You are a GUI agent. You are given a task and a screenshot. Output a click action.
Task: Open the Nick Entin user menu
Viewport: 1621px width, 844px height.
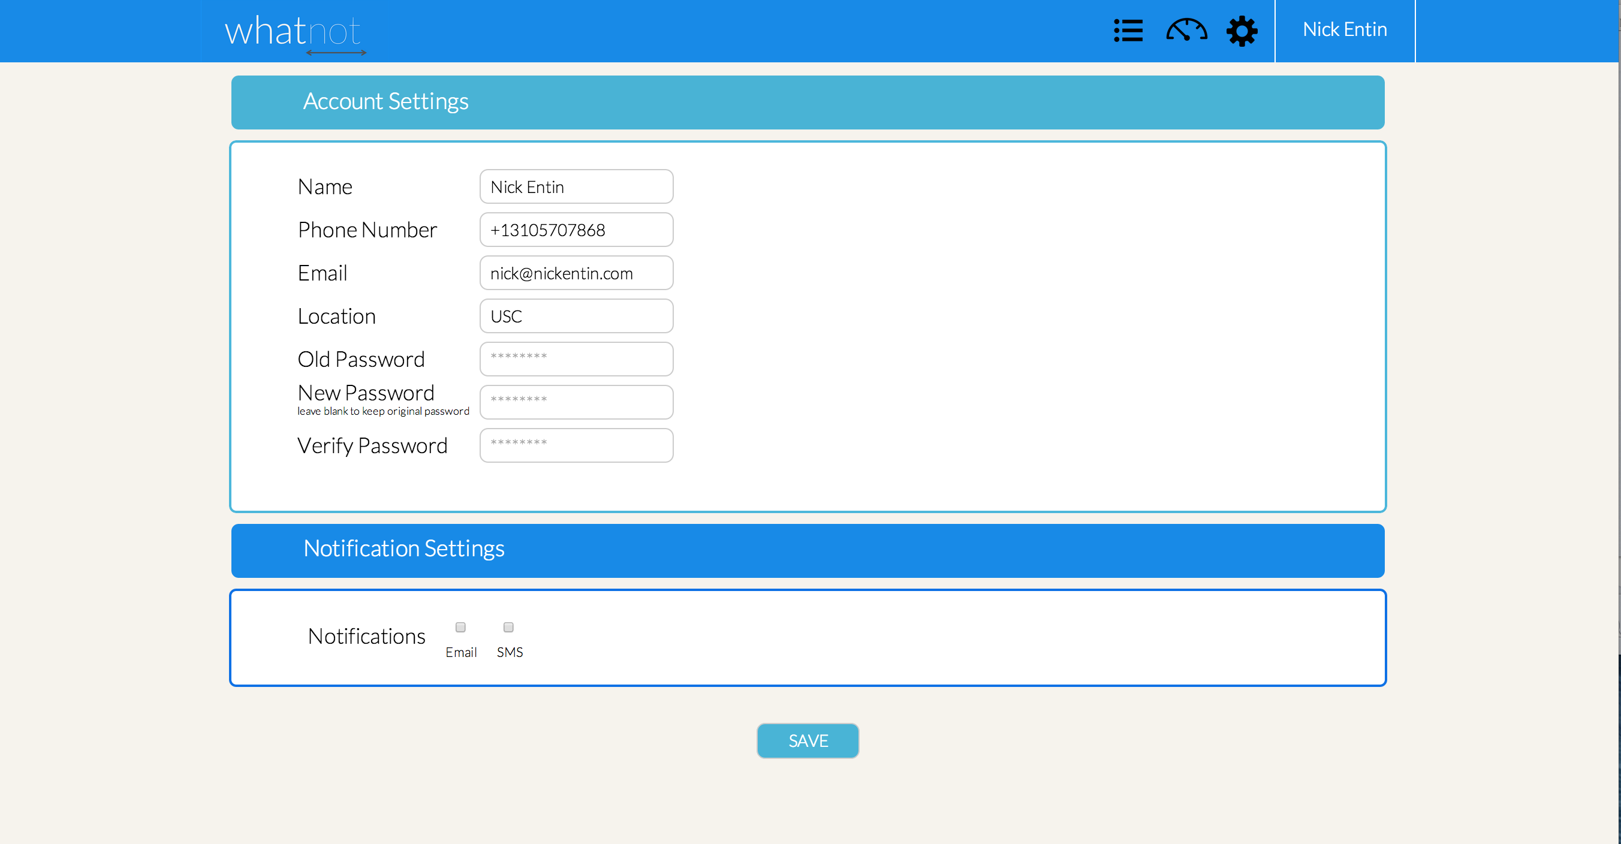[1345, 29]
